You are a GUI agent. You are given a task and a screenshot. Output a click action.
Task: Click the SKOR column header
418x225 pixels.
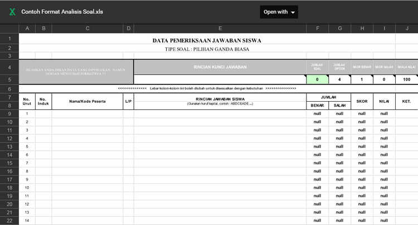(362, 102)
